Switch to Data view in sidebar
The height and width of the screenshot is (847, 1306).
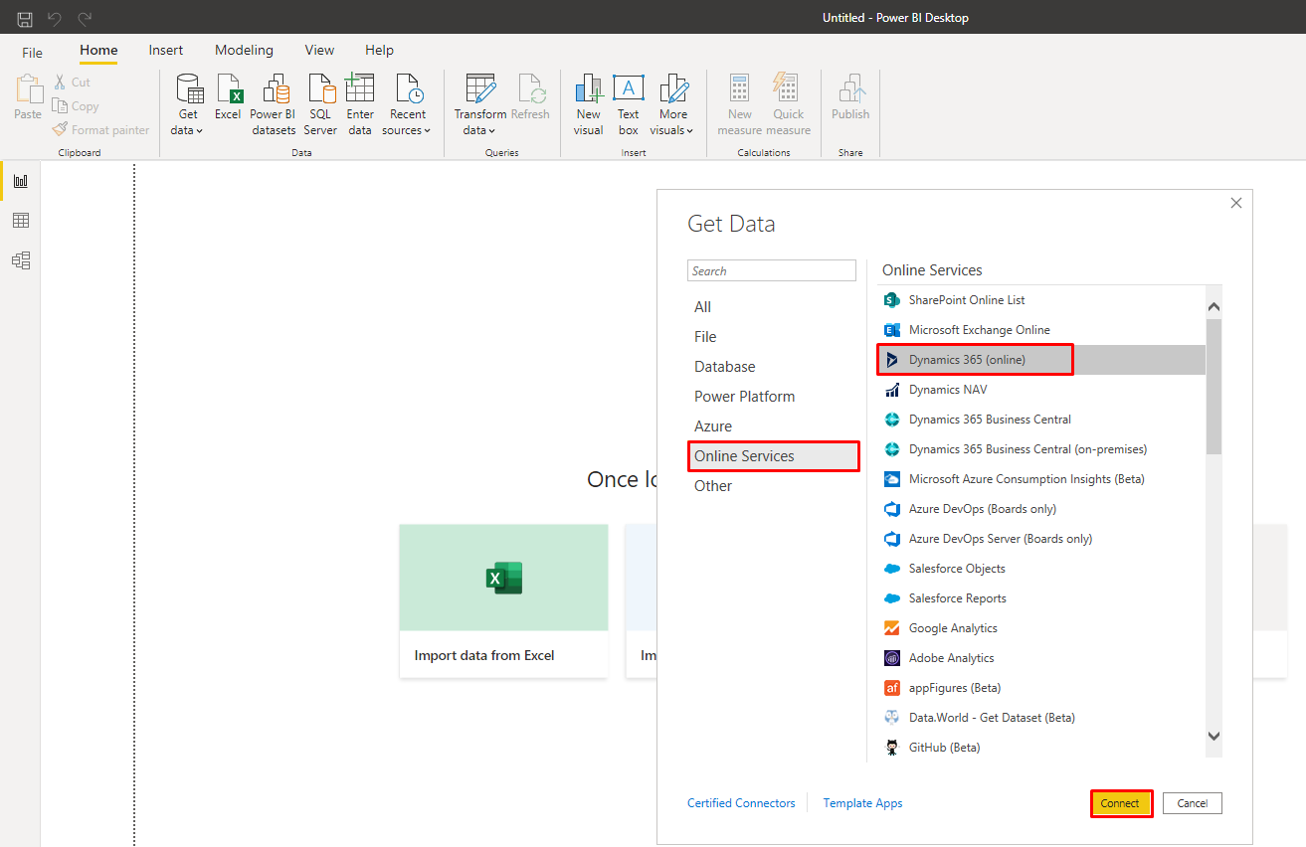pyautogui.click(x=21, y=221)
